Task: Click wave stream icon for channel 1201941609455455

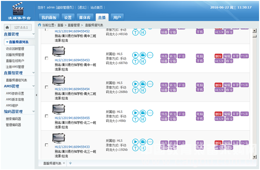Action: pyautogui.click(x=150, y=113)
